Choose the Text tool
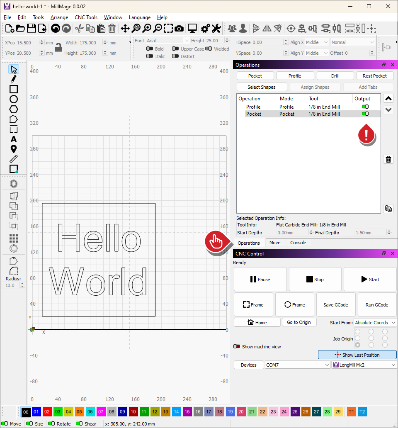Image resolution: width=398 pixels, height=428 pixels. click(14, 139)
